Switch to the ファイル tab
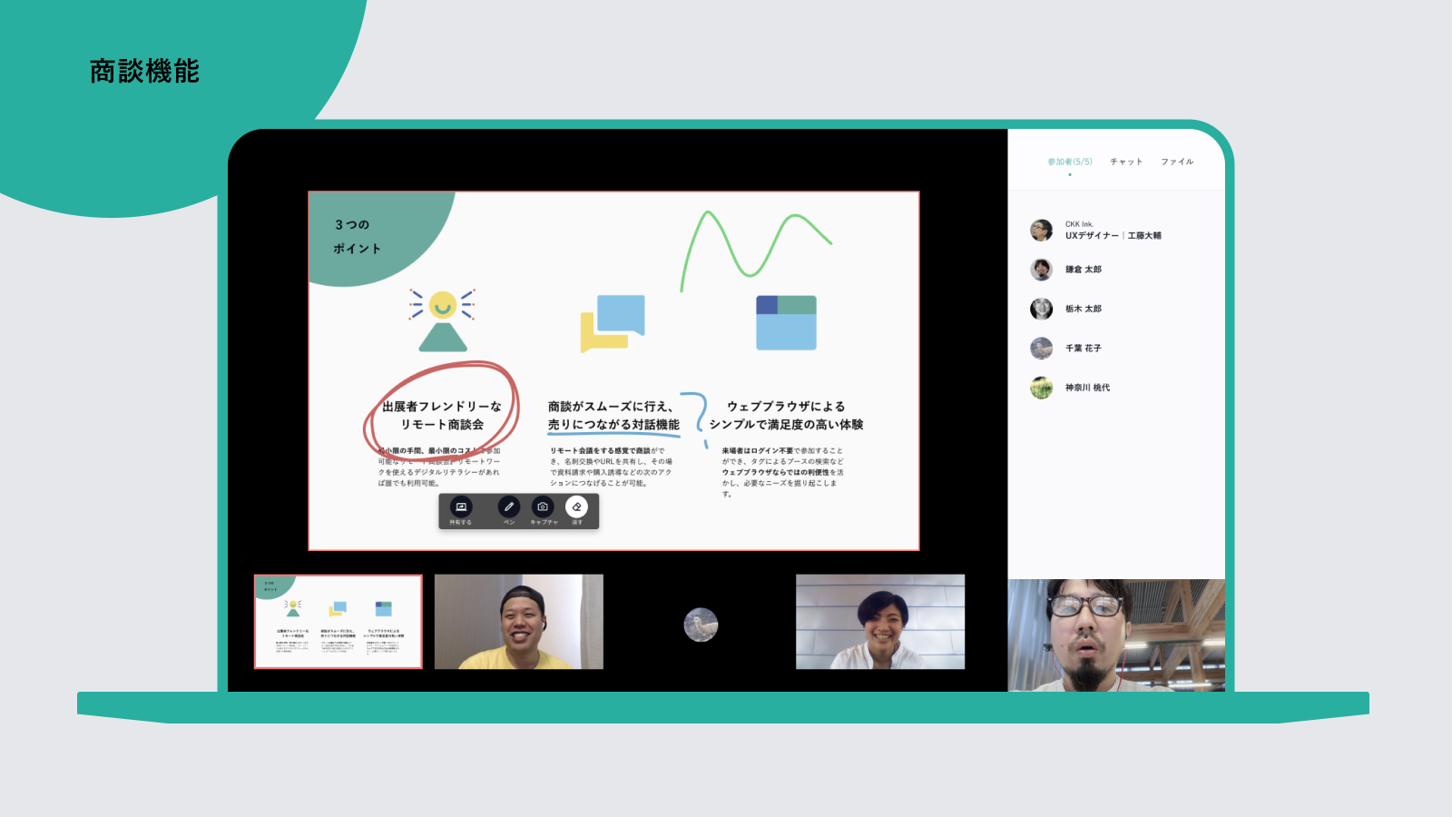This screenshot has height=817, width=1452. pos(1177,162)
